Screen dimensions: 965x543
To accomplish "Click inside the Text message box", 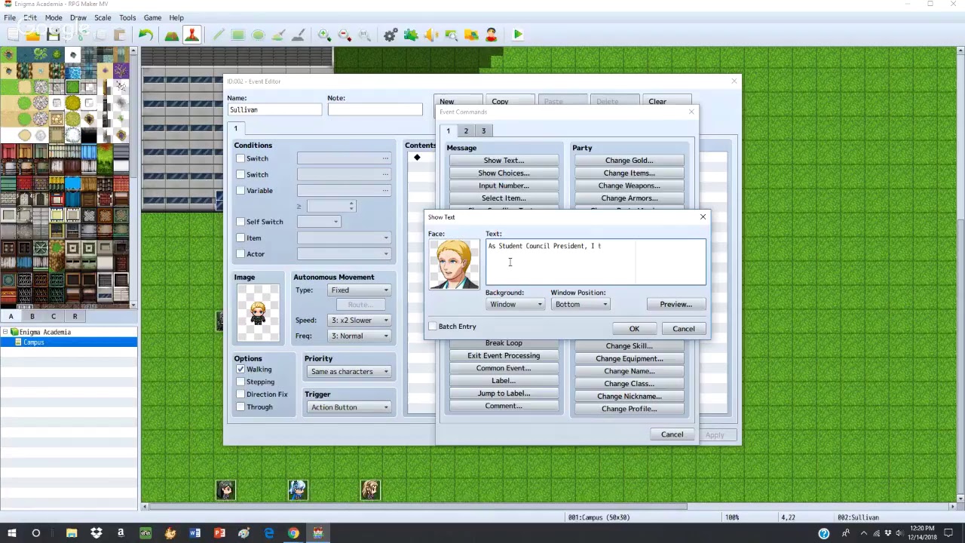I will point(596,262).
